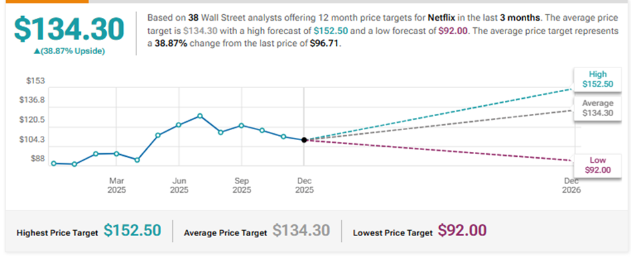
Task: Click the teal high forecast dashed line
Action: point(438,115)
